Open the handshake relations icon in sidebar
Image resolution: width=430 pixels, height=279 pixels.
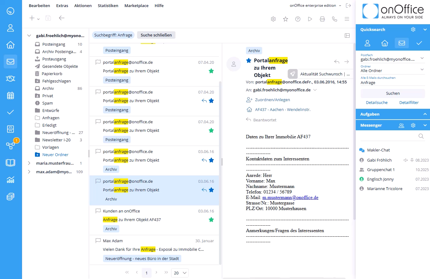click(x=10, y=78)
